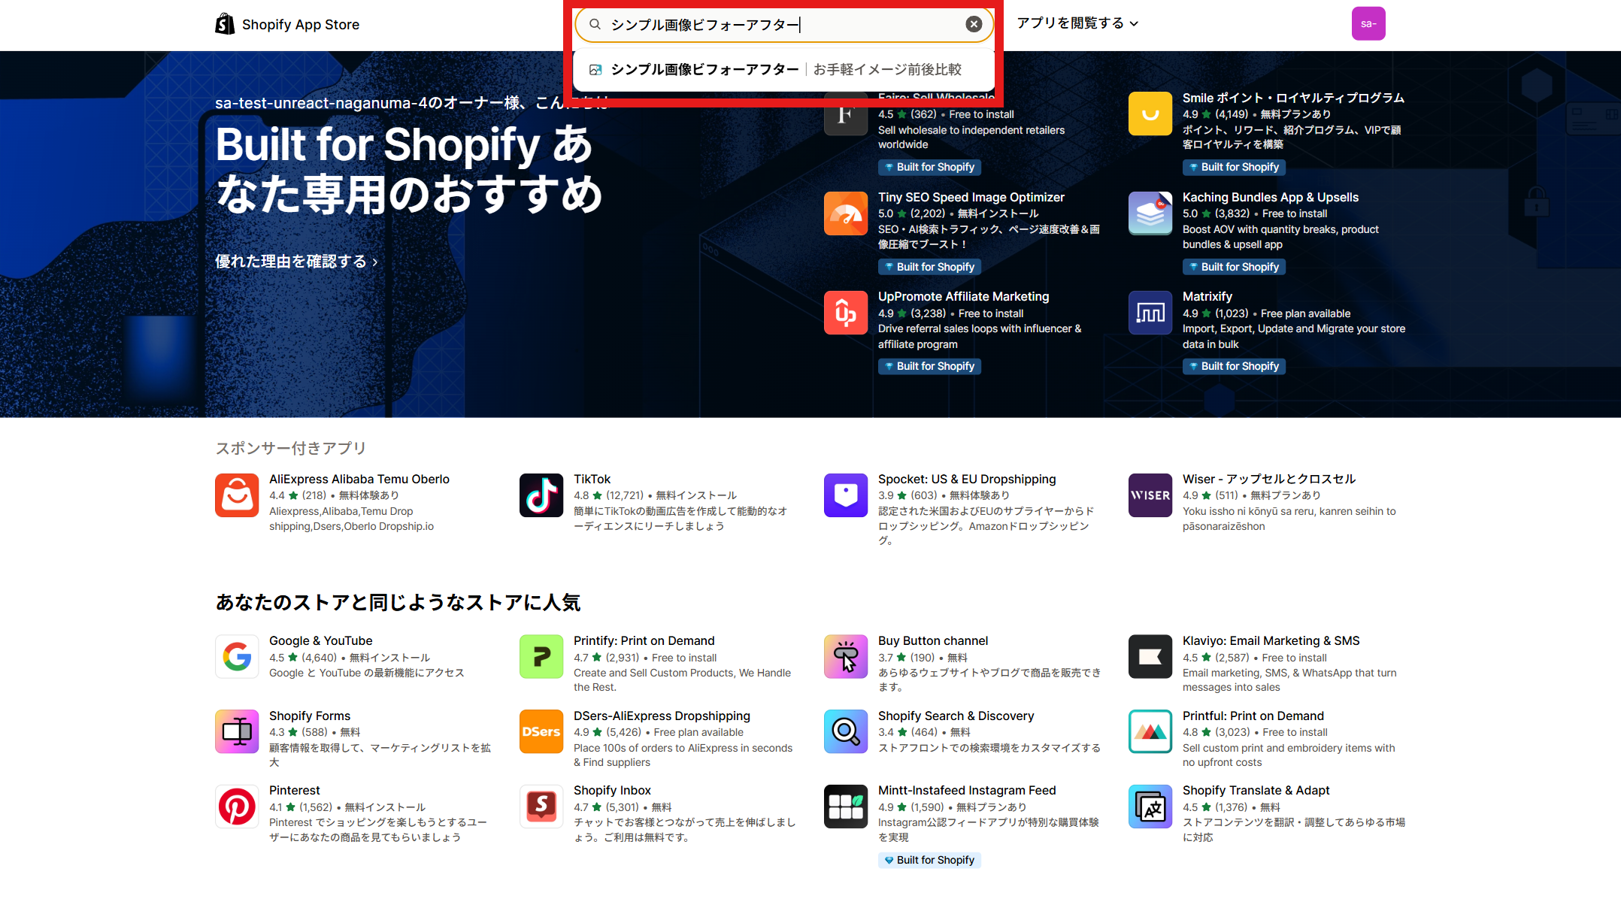Viewport: 1621px width, 908px height.
Task: Click the UpPromote Affiliate Marketing icon
Action: tap(845, 312)
